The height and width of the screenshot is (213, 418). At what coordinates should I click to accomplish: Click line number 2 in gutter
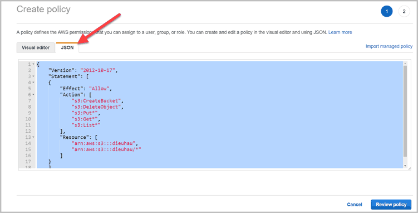pyautogui.click(x=29, y=70)
